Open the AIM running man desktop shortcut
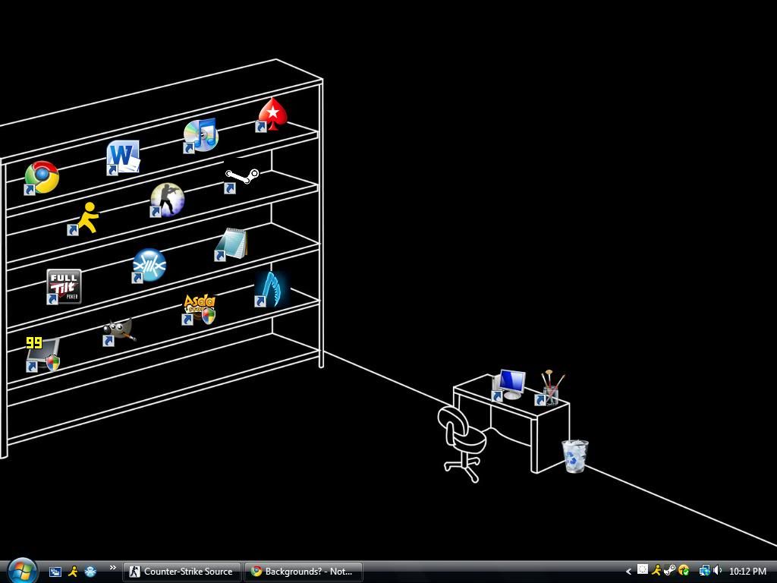The height and width of the screenshot is (583, 777). tap(85, 218)
